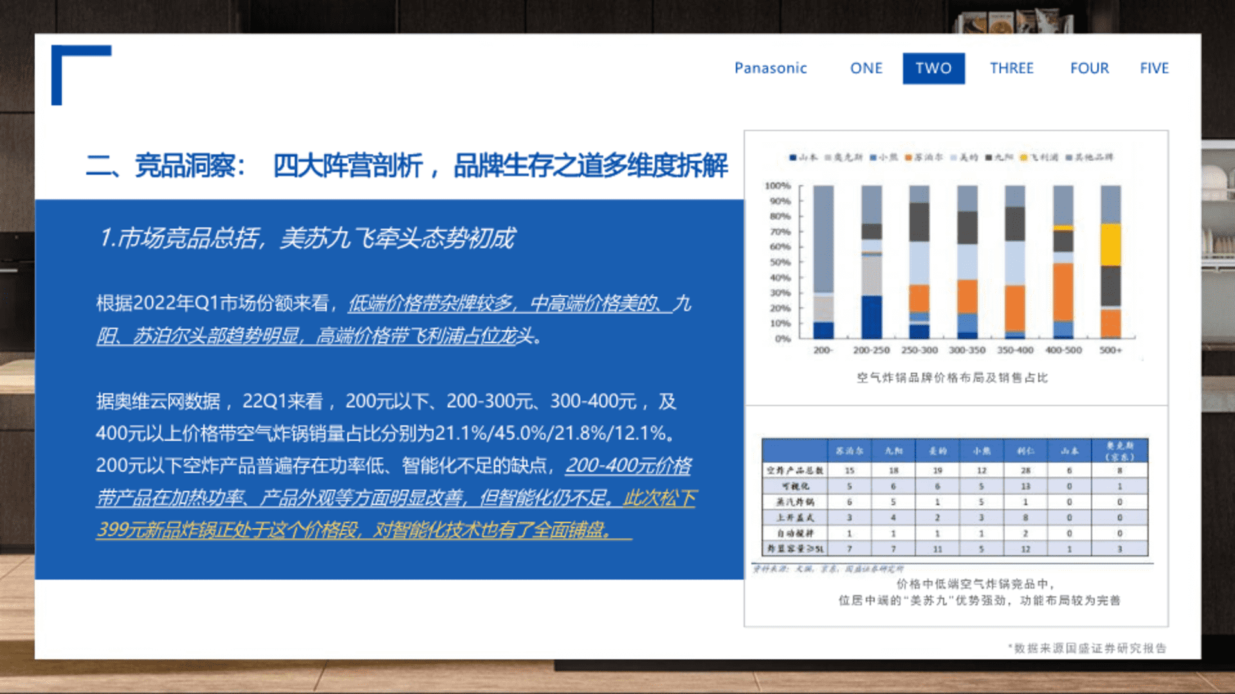This screenshot has height=694, width=1235.
Task: Select the 利仁 total value 28 cell
Action: [1025, 470]
